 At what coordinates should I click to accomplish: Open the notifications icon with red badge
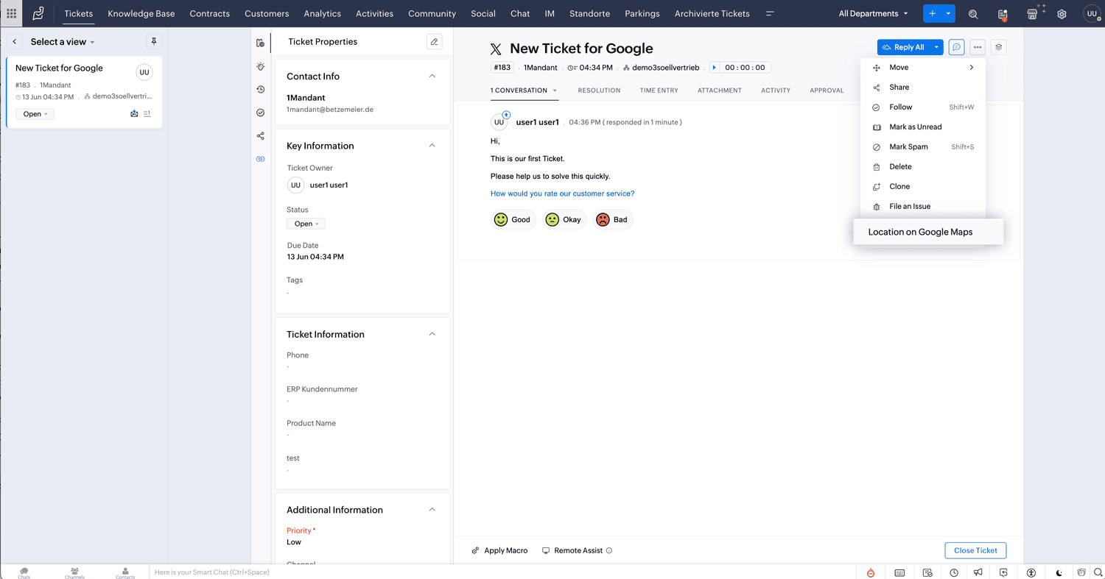click(x=1003, y=14)
